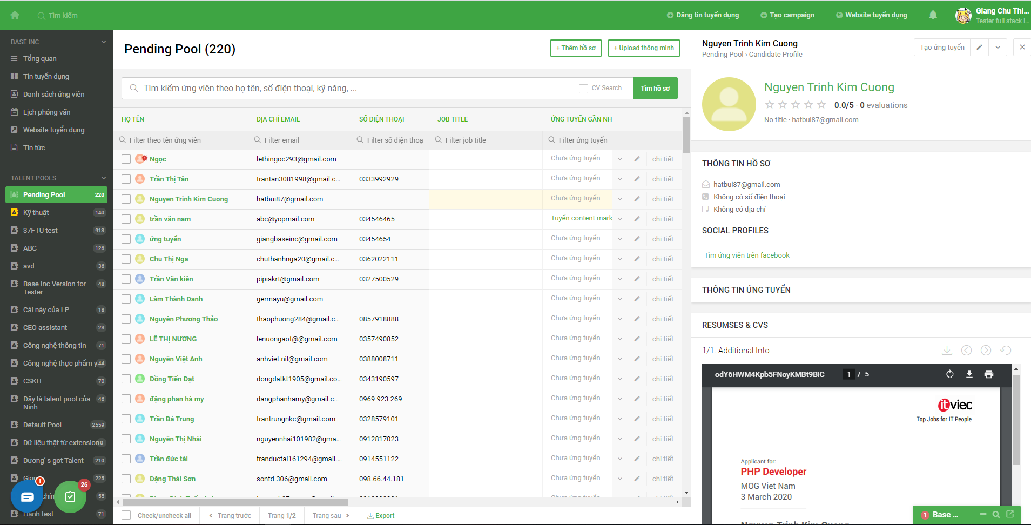Click Tìm hồ sơ search button
1031x525 pixels.
[x=655, y=89]
